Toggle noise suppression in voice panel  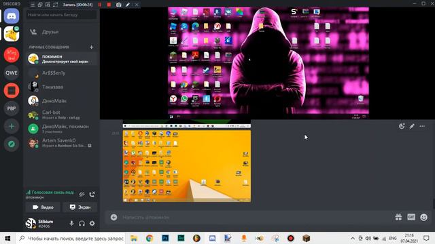[82, 195]
